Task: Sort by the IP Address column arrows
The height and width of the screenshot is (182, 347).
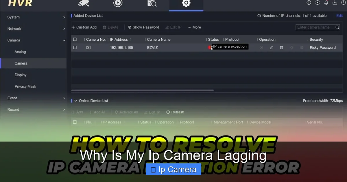Action: pyautogui.click(x=131, y=40)
